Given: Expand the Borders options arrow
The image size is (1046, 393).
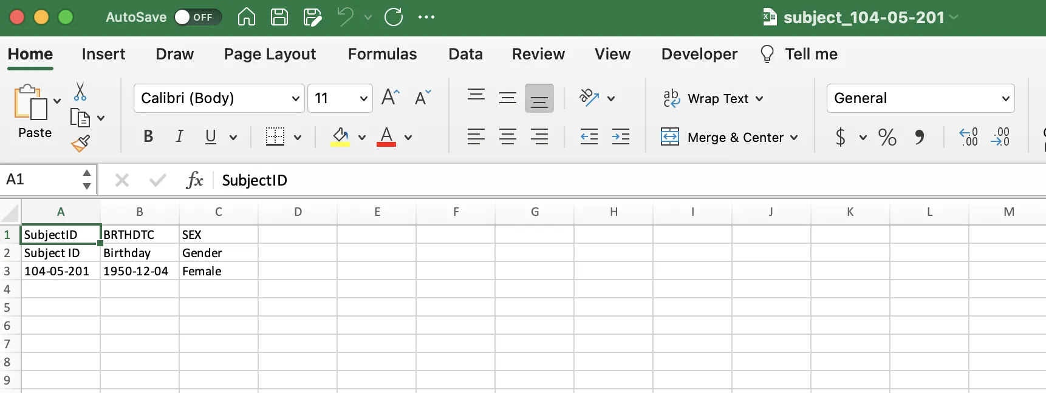Looking at the screenshot, I should (298, 138).
